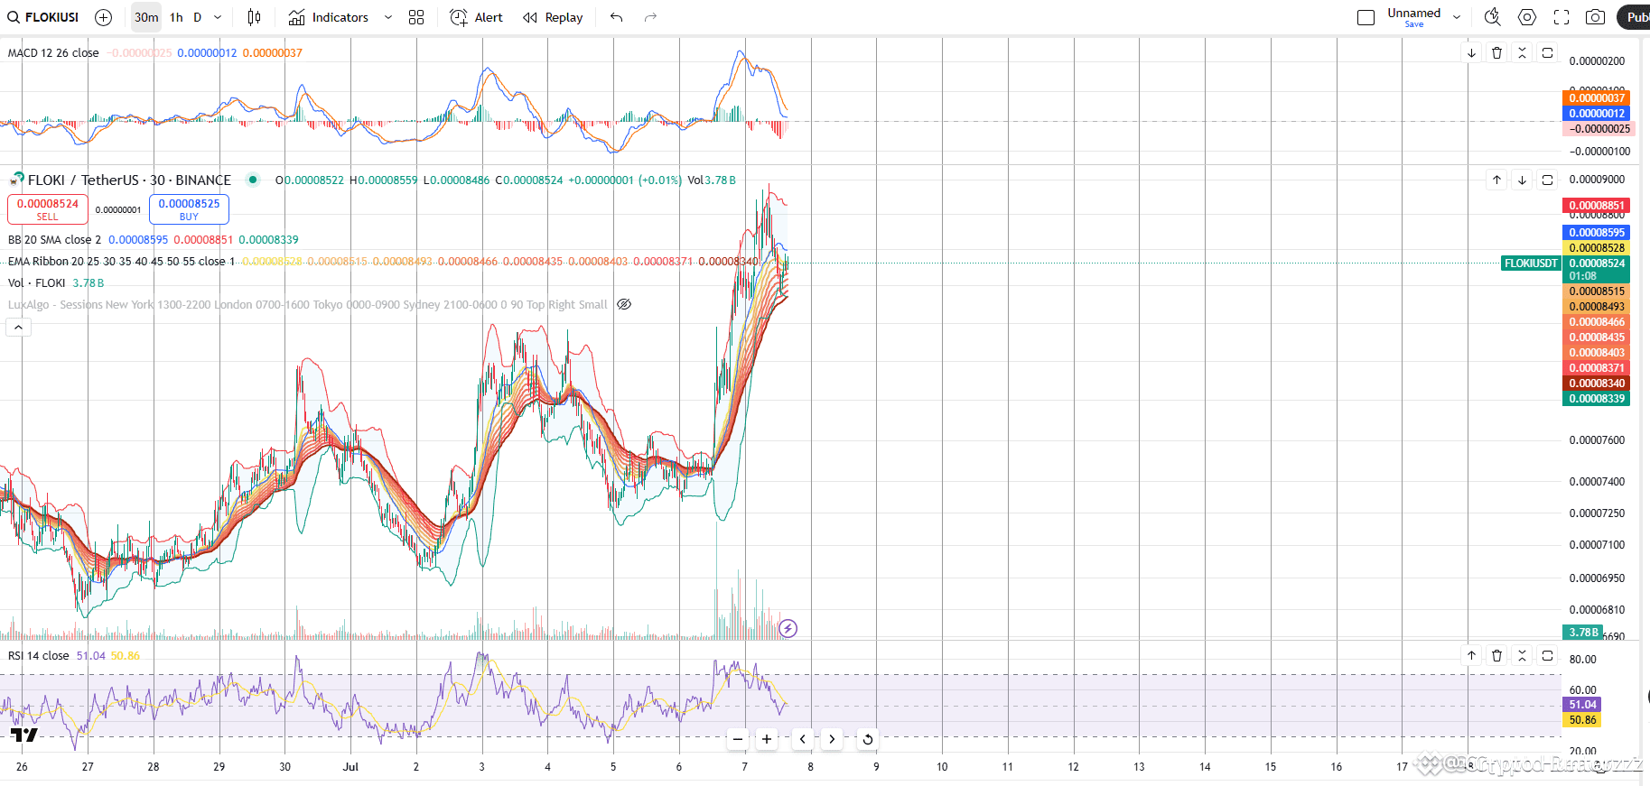Collapse the RSI pane
Image resolution: width=1650 pixels, height=786 pixels.
[1523, 656]
